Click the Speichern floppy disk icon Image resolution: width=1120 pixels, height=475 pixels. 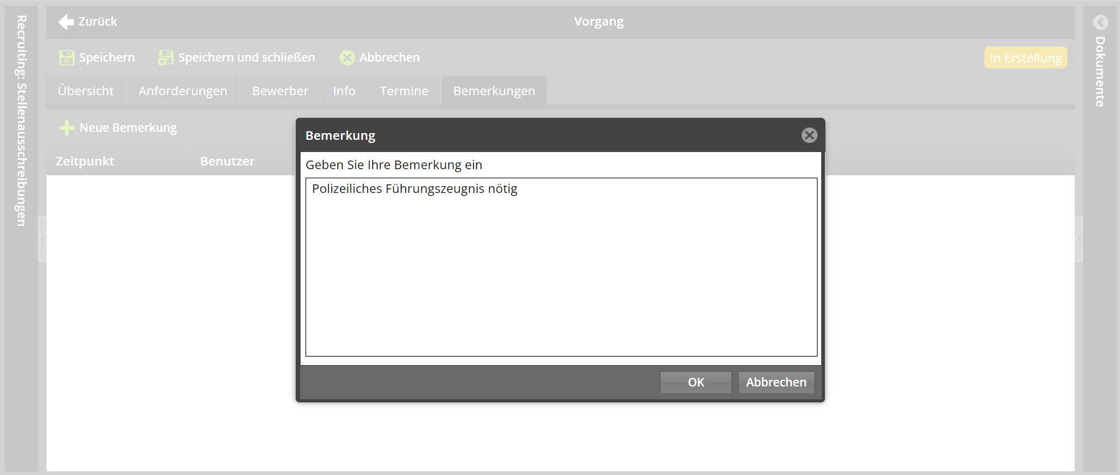(67, 57)
